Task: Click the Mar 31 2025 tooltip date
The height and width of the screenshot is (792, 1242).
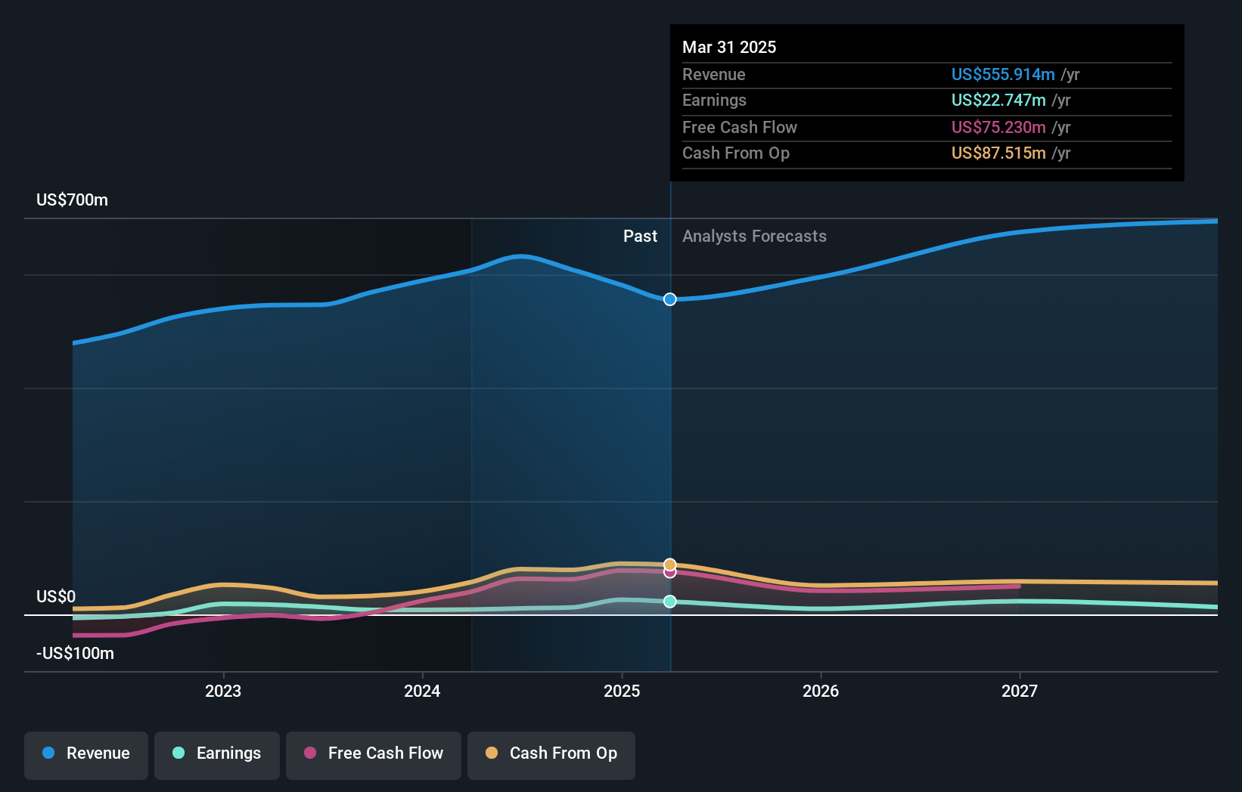Action: click(729, 47)
